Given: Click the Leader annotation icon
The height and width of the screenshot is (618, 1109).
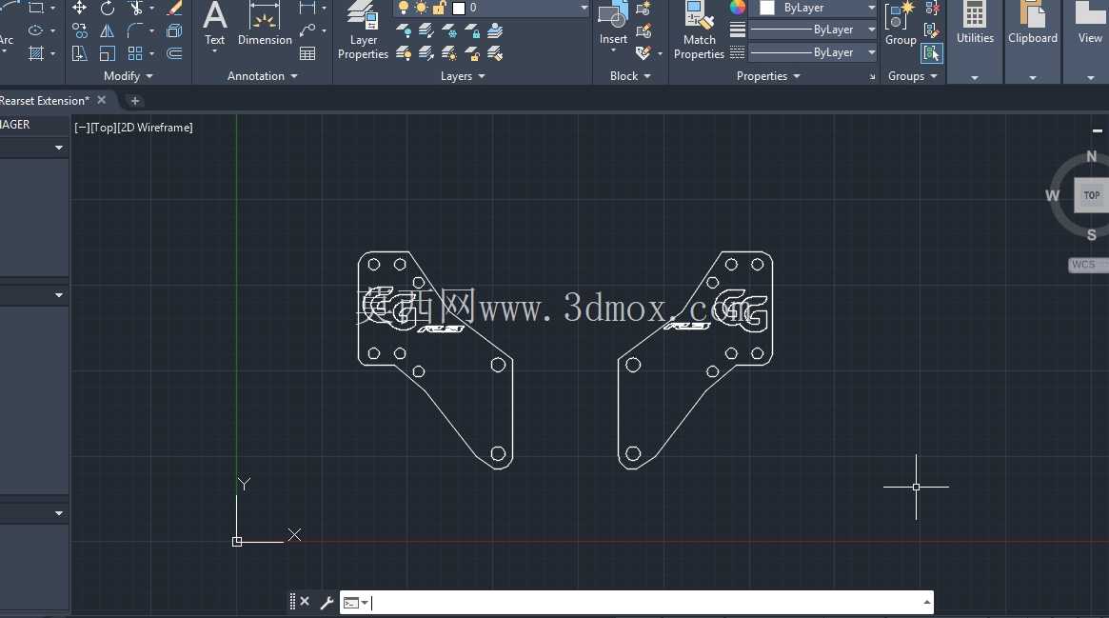Looking at the screenshot, I should [x=307, y=30].
